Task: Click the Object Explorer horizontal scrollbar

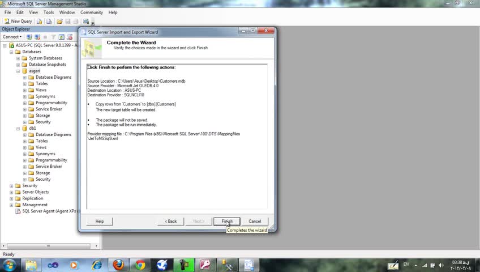Action: pyautogui.click(x=48, y=246)
